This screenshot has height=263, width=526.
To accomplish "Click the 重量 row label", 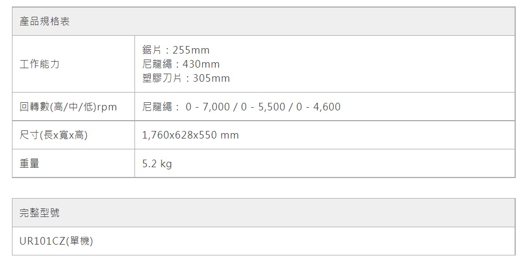I will (29, 163).
